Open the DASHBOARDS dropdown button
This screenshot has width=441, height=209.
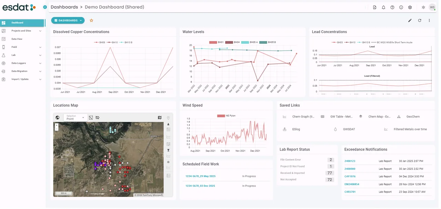point(68,20)
